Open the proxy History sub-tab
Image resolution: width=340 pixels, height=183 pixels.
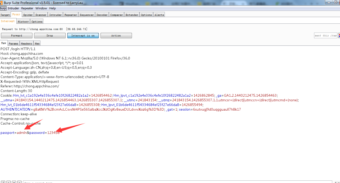click(x=23, y=21)
